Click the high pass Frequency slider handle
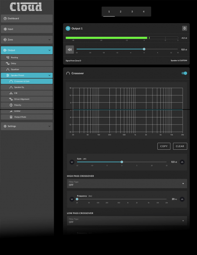Viewport: 197px width, 255px height. point(77,199)
